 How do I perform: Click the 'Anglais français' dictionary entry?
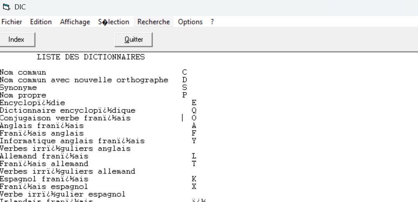(x=42, y=126)
